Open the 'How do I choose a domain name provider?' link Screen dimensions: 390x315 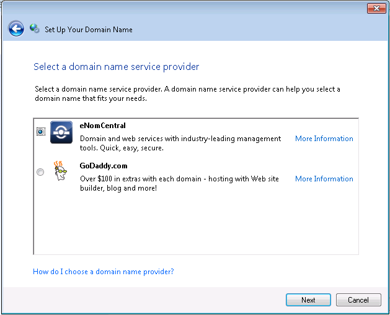click(x=103, y=272)
